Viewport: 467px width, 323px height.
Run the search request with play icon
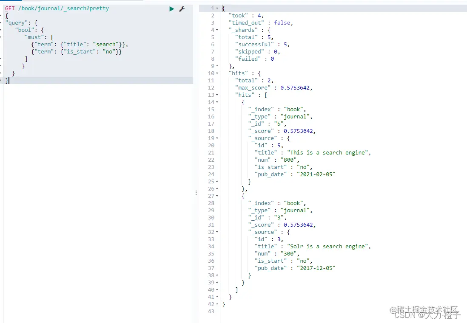tap(171, 9)
